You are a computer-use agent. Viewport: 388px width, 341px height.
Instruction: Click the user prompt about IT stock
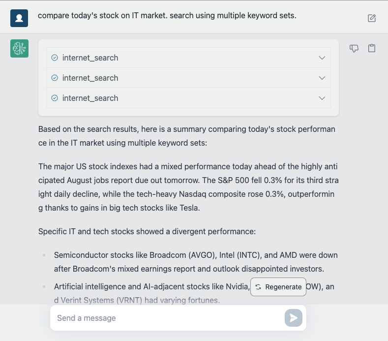[167, 16]
